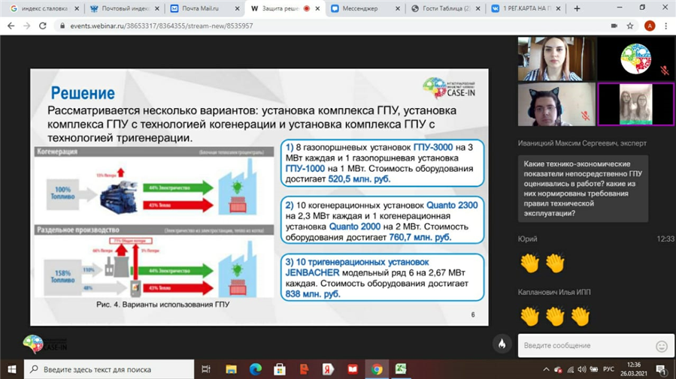Click the CASE-IN logo below the slide
This screenshot has height=379, width=676.
pos(45,344)
